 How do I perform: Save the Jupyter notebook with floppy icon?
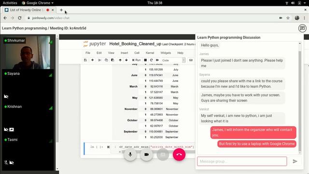click(85, 60)
